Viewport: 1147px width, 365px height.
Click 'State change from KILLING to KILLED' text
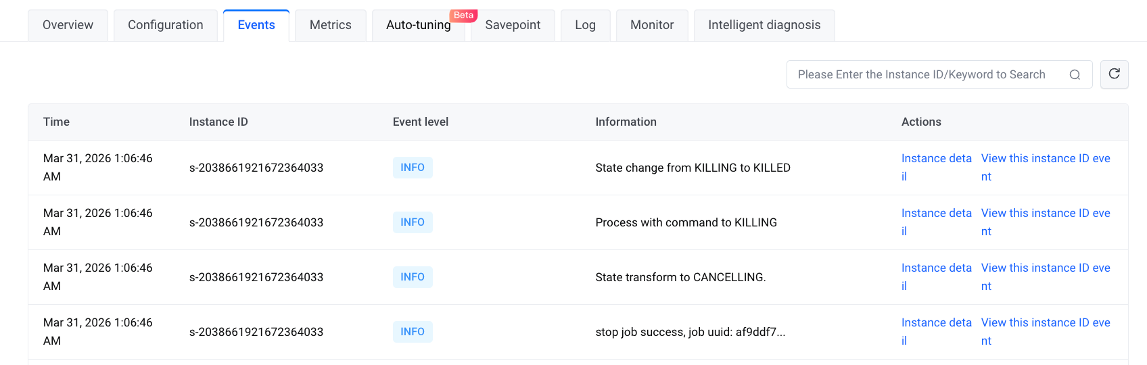click(693, 168)
